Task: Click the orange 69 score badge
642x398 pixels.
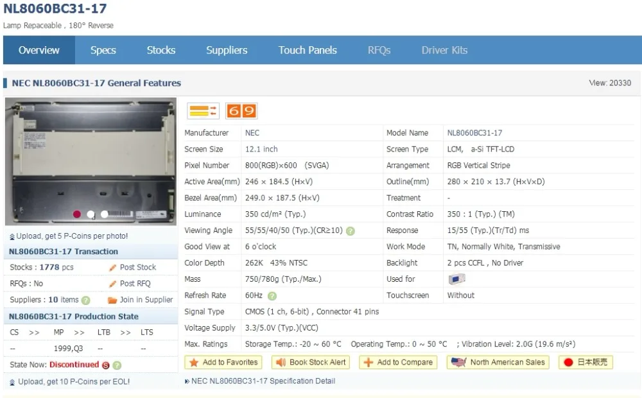Action: pos(241,111)
